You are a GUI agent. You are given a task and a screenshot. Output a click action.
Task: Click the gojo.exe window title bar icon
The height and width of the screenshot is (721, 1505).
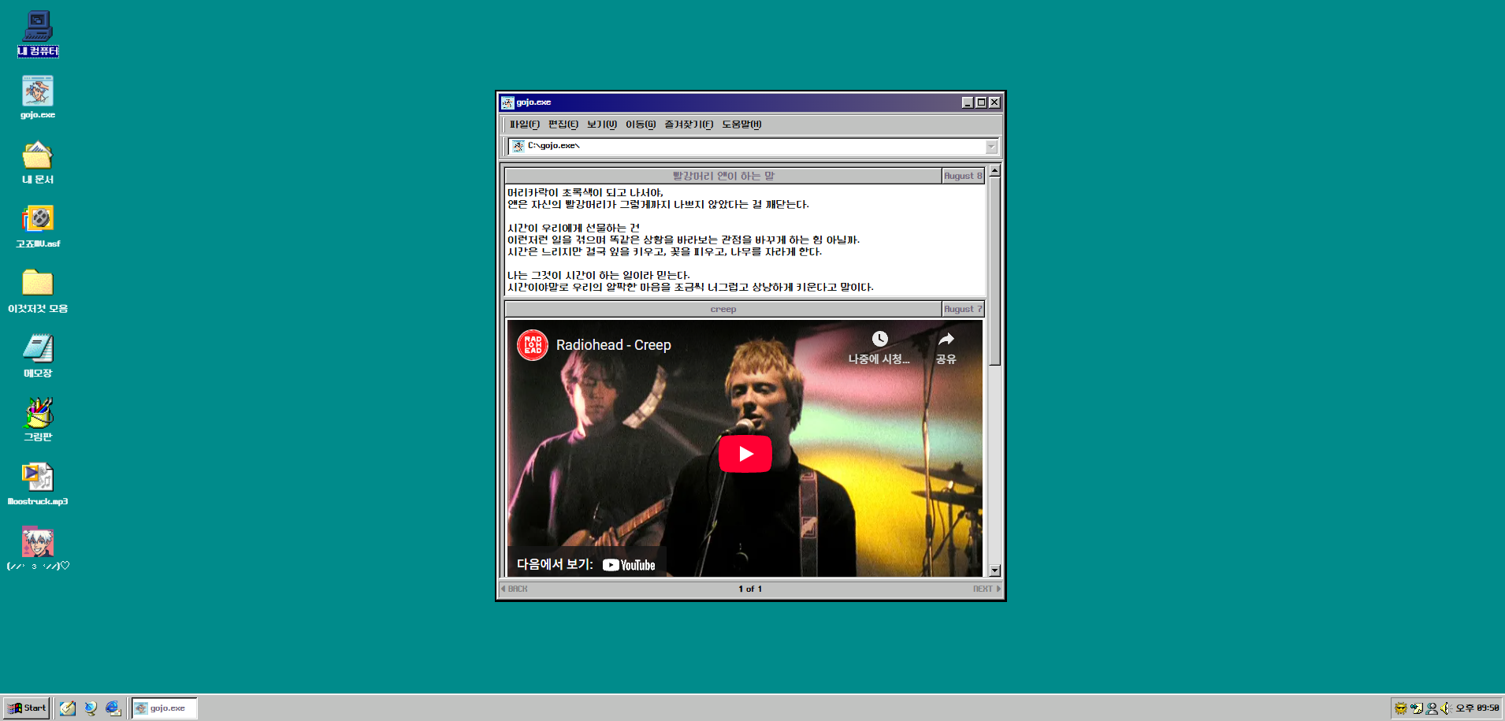pyautogui.click(x=508, y=102)
